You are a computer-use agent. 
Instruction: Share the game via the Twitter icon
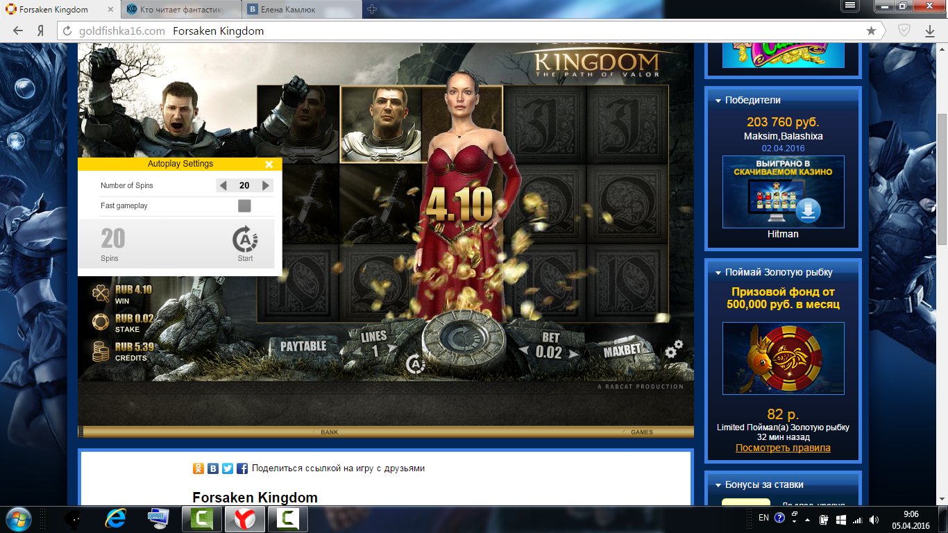click(228, 468)
